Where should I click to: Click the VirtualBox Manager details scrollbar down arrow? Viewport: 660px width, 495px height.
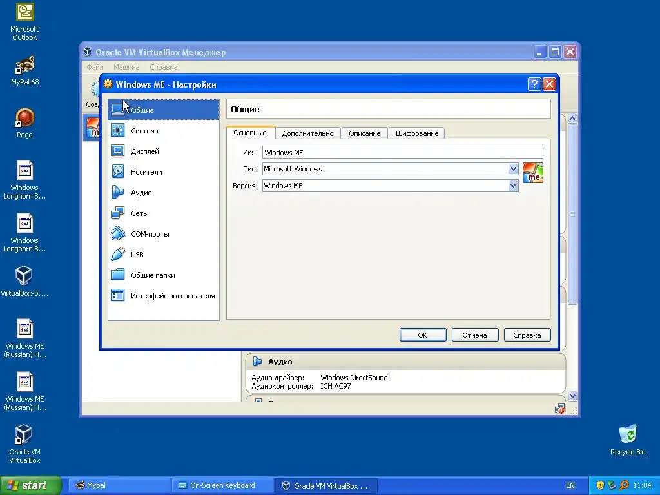click(x=572, y=396)
